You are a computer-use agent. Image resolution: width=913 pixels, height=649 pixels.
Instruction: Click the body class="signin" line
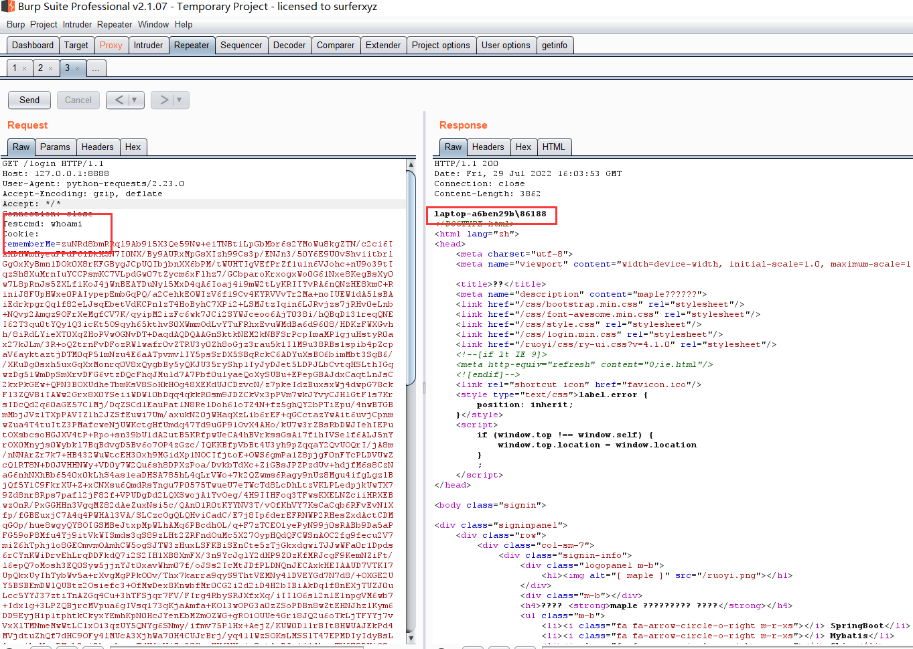pyautogui.click(x=490, y=505)
